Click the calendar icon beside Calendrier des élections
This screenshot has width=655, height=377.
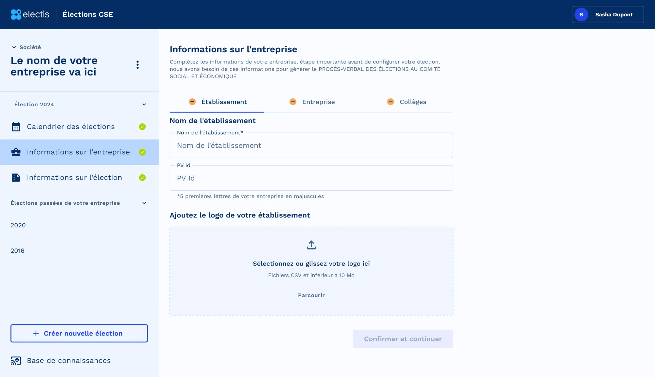[16, 127]
